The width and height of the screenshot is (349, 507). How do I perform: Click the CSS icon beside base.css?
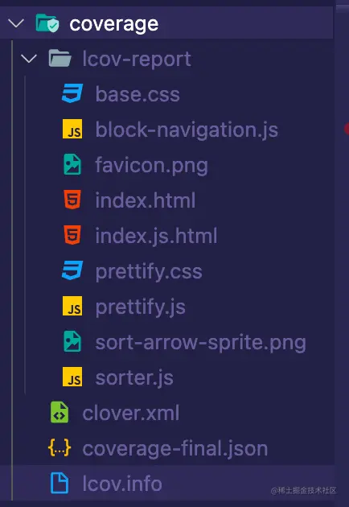click(x=72, y=93)
